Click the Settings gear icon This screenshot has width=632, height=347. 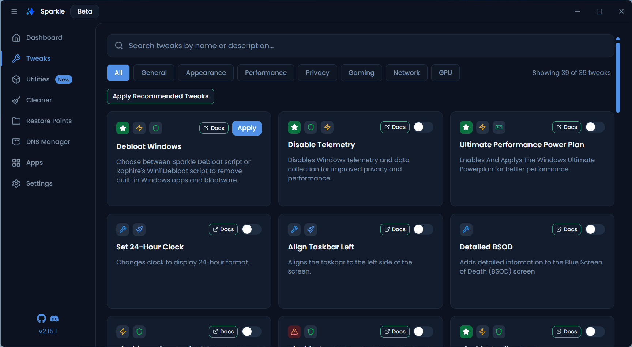16,183
